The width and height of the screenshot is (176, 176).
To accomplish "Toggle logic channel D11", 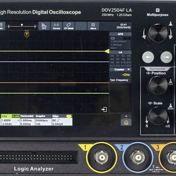I will (129, 62).
